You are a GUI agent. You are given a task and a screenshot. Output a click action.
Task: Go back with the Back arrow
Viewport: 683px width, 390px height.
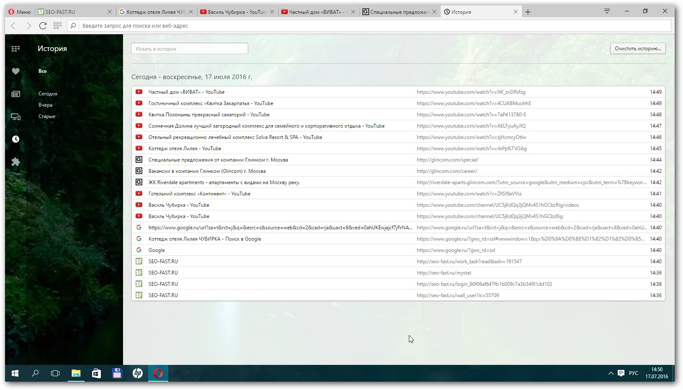pos(13,26)
